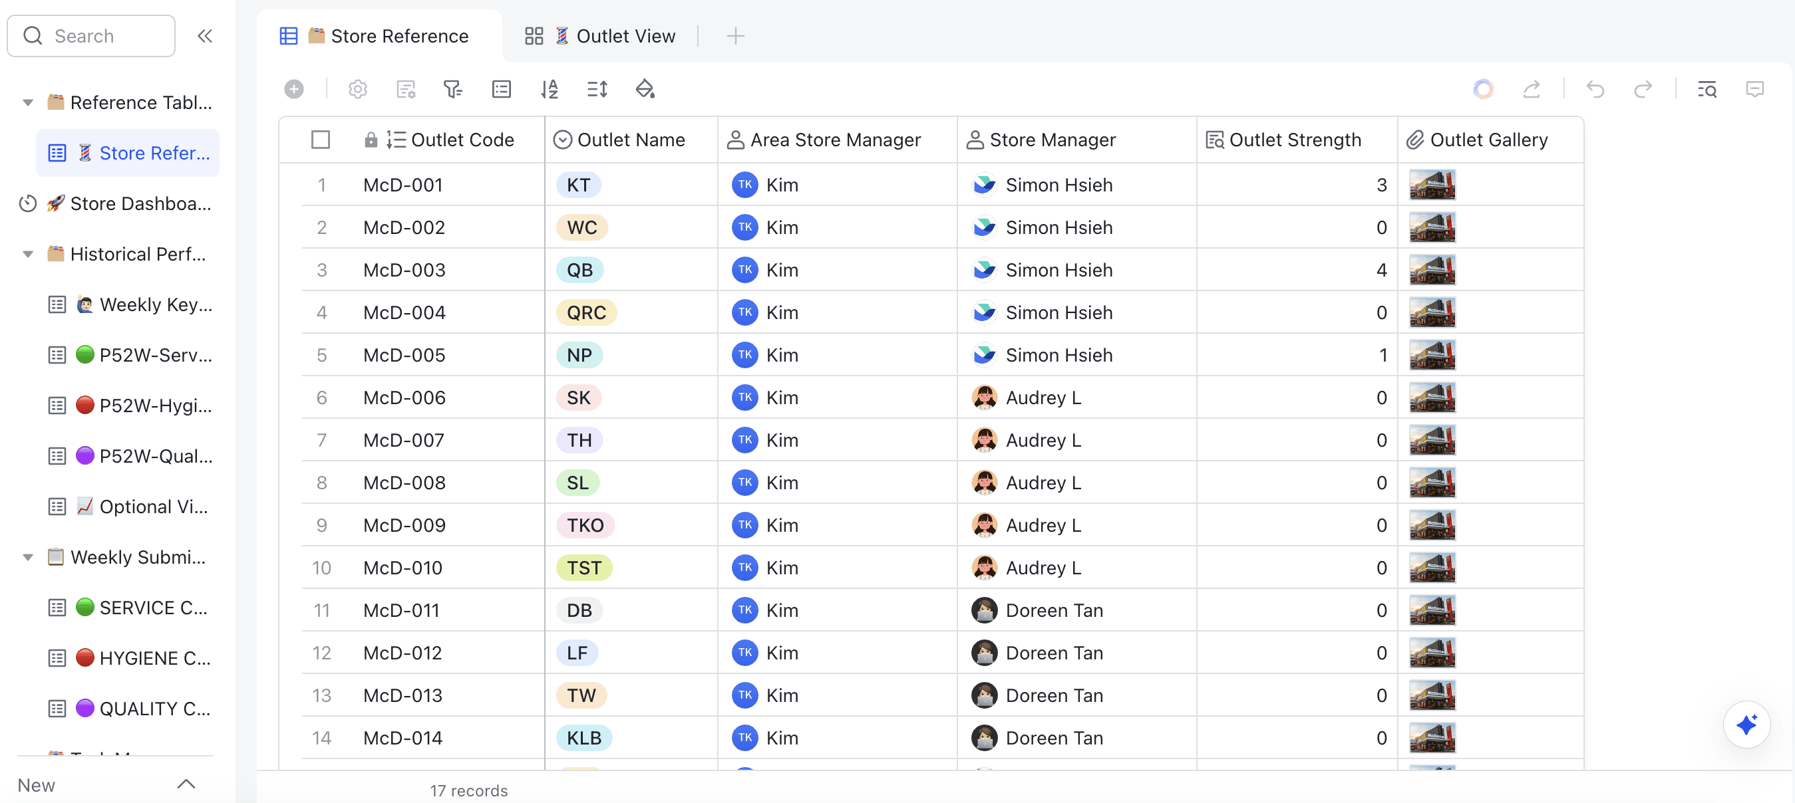Collapse the Reference Tables folder
Screen dimensions: 1795x803
[x=28, y=102]
